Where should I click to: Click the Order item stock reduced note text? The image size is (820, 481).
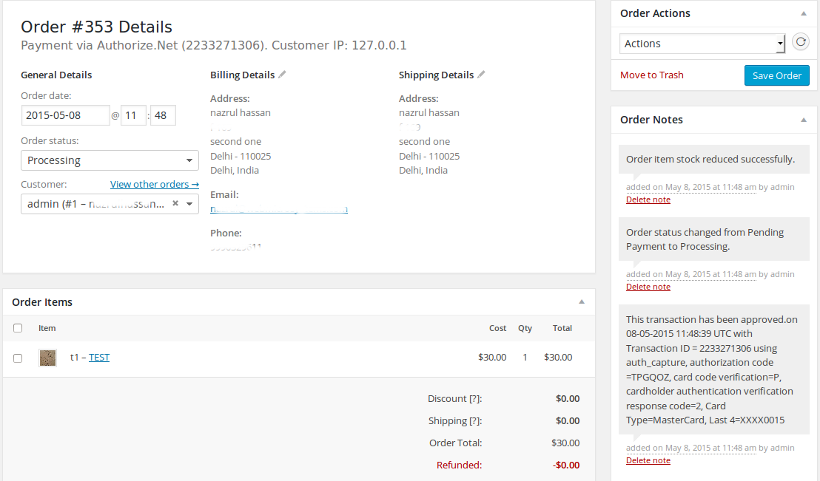(x=710, y=160)
